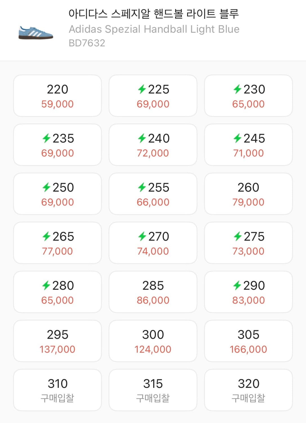Tap the lightning icon by size 250
306x423 pixels.
coord(46,188)
